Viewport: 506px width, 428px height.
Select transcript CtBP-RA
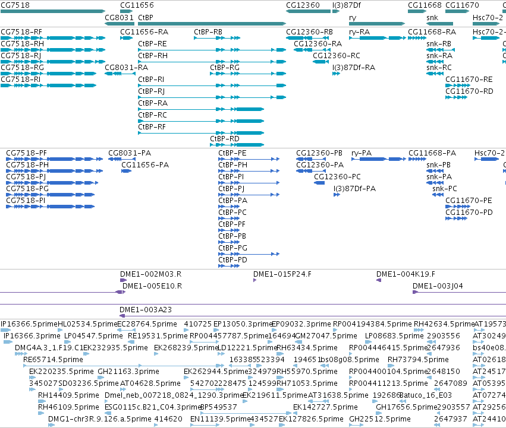pos(201,110)
